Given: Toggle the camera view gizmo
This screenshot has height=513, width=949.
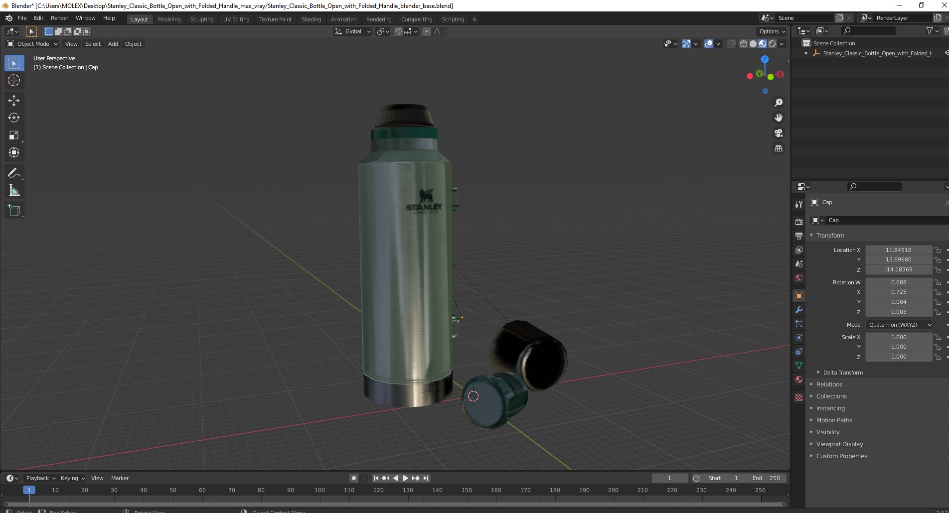Looking at the screenshot, I should click(x=779, y=133).
